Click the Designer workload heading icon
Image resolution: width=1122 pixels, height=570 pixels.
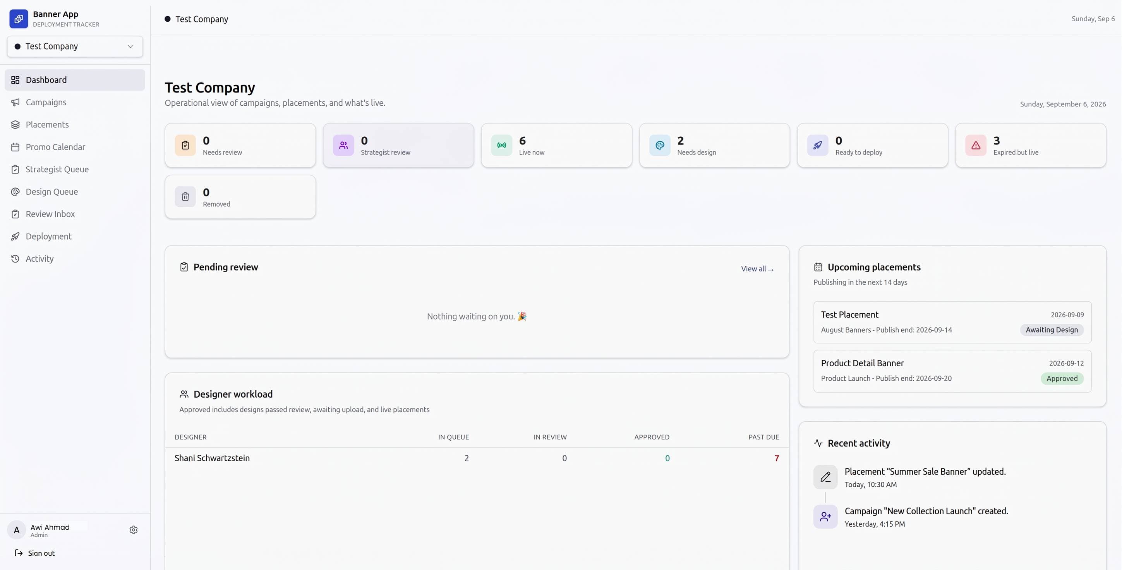[184, 394]
